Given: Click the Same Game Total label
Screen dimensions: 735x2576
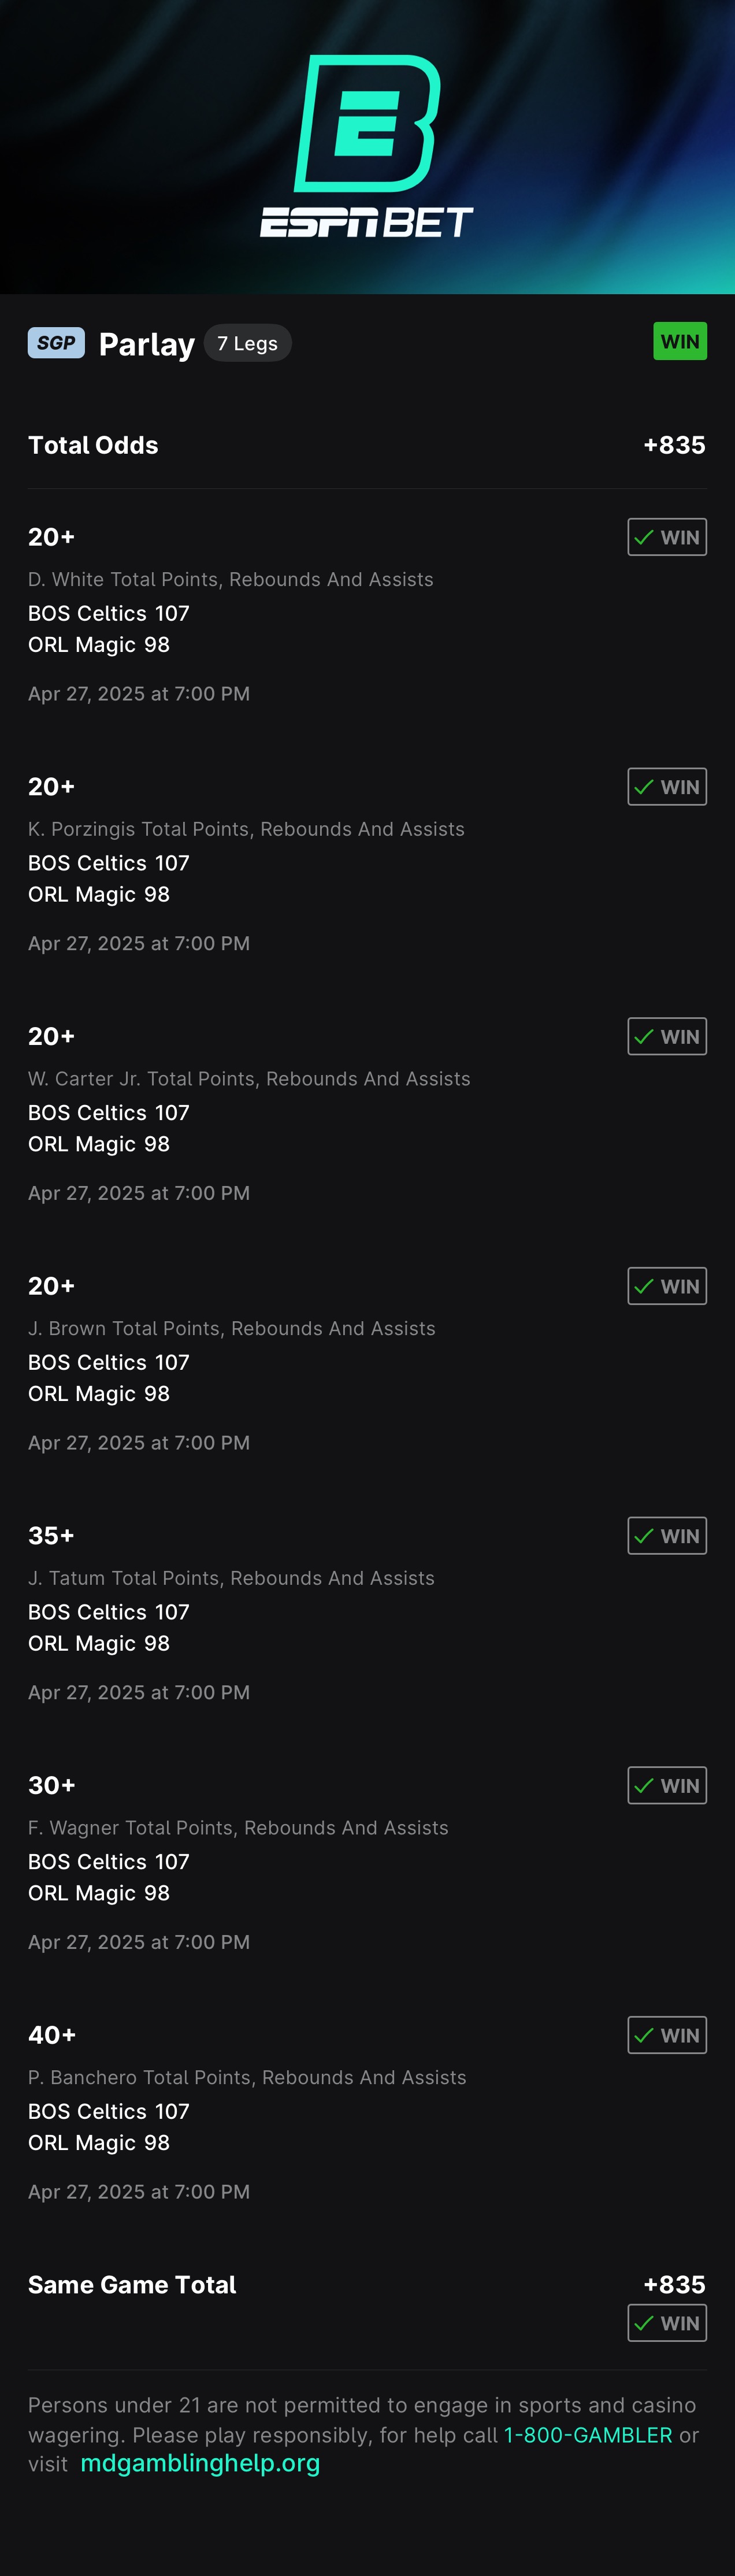Looking at the screenshot, I should coord(132,2285).
